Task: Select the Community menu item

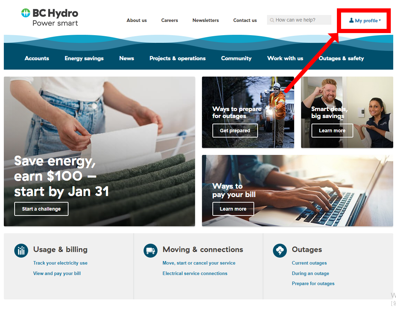Action: tap(236, 58)
